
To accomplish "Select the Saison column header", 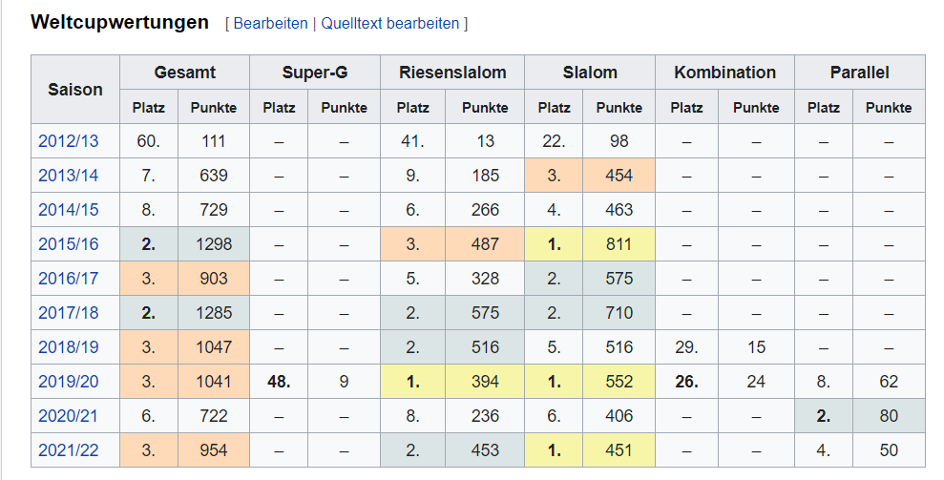I will tap(75, 90).
